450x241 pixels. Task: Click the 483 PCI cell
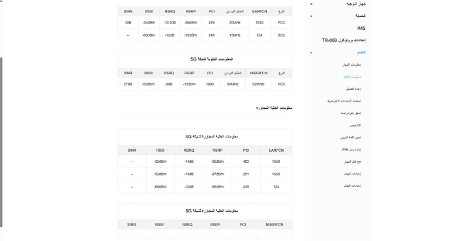tap(246, 162)
